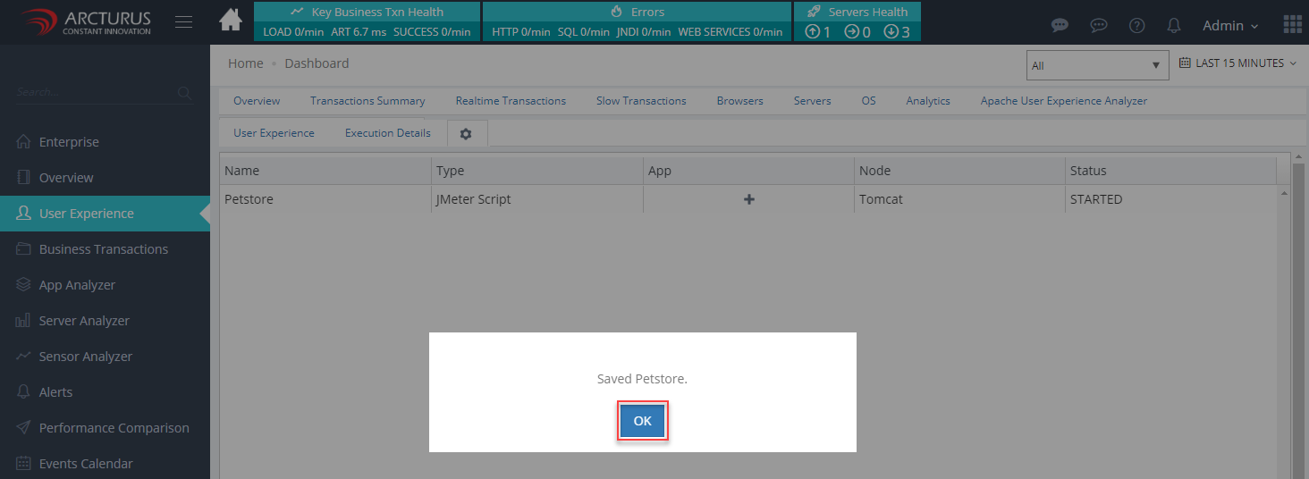
Task: Toggle the hamburger sidebar menu icon
Action: click(x=183, y=22)
